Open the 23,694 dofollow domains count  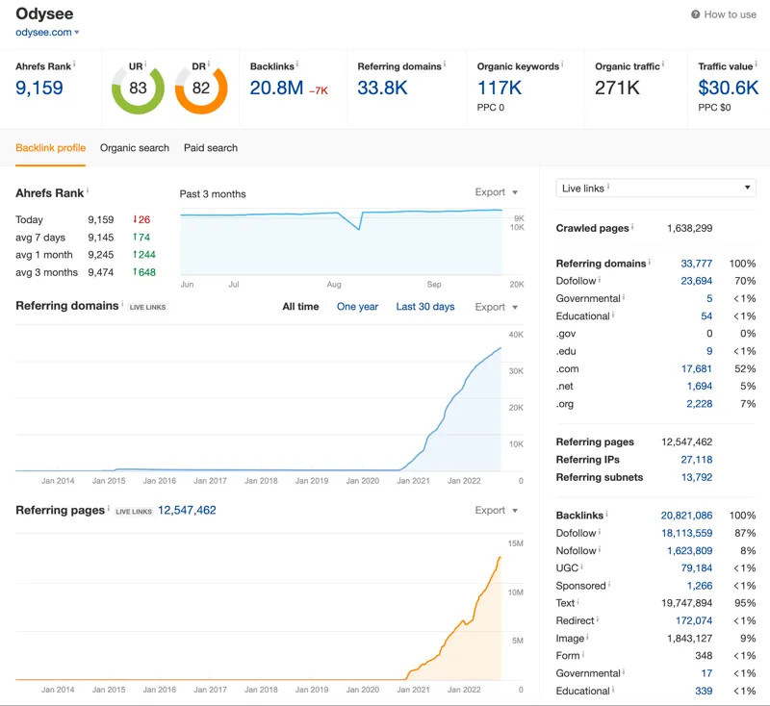pos(696,281)
